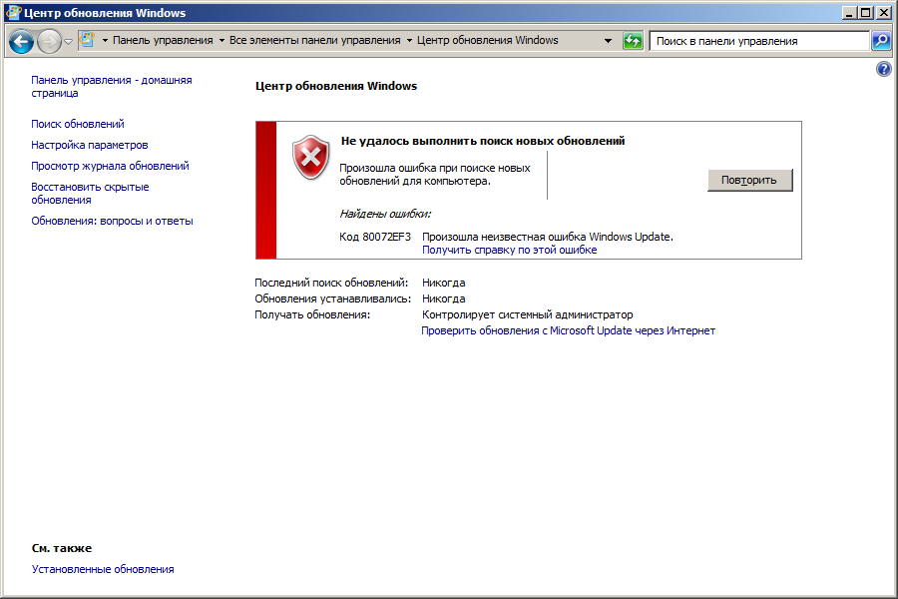This screenshot has width=898, height=599.
Task: Open address bar history dropdown arrow
Action: (x=608, y=41)
